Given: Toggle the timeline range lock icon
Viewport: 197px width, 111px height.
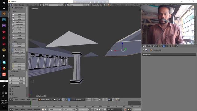Looking at the screenshot, I should coord(46,109).
